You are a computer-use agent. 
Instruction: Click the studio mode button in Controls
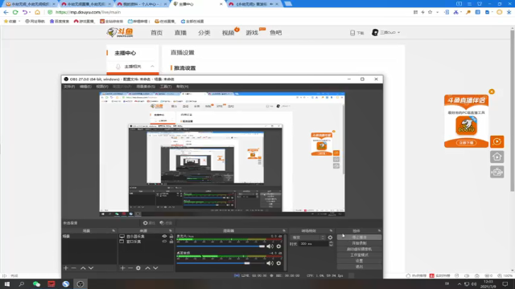click(360, 255)
